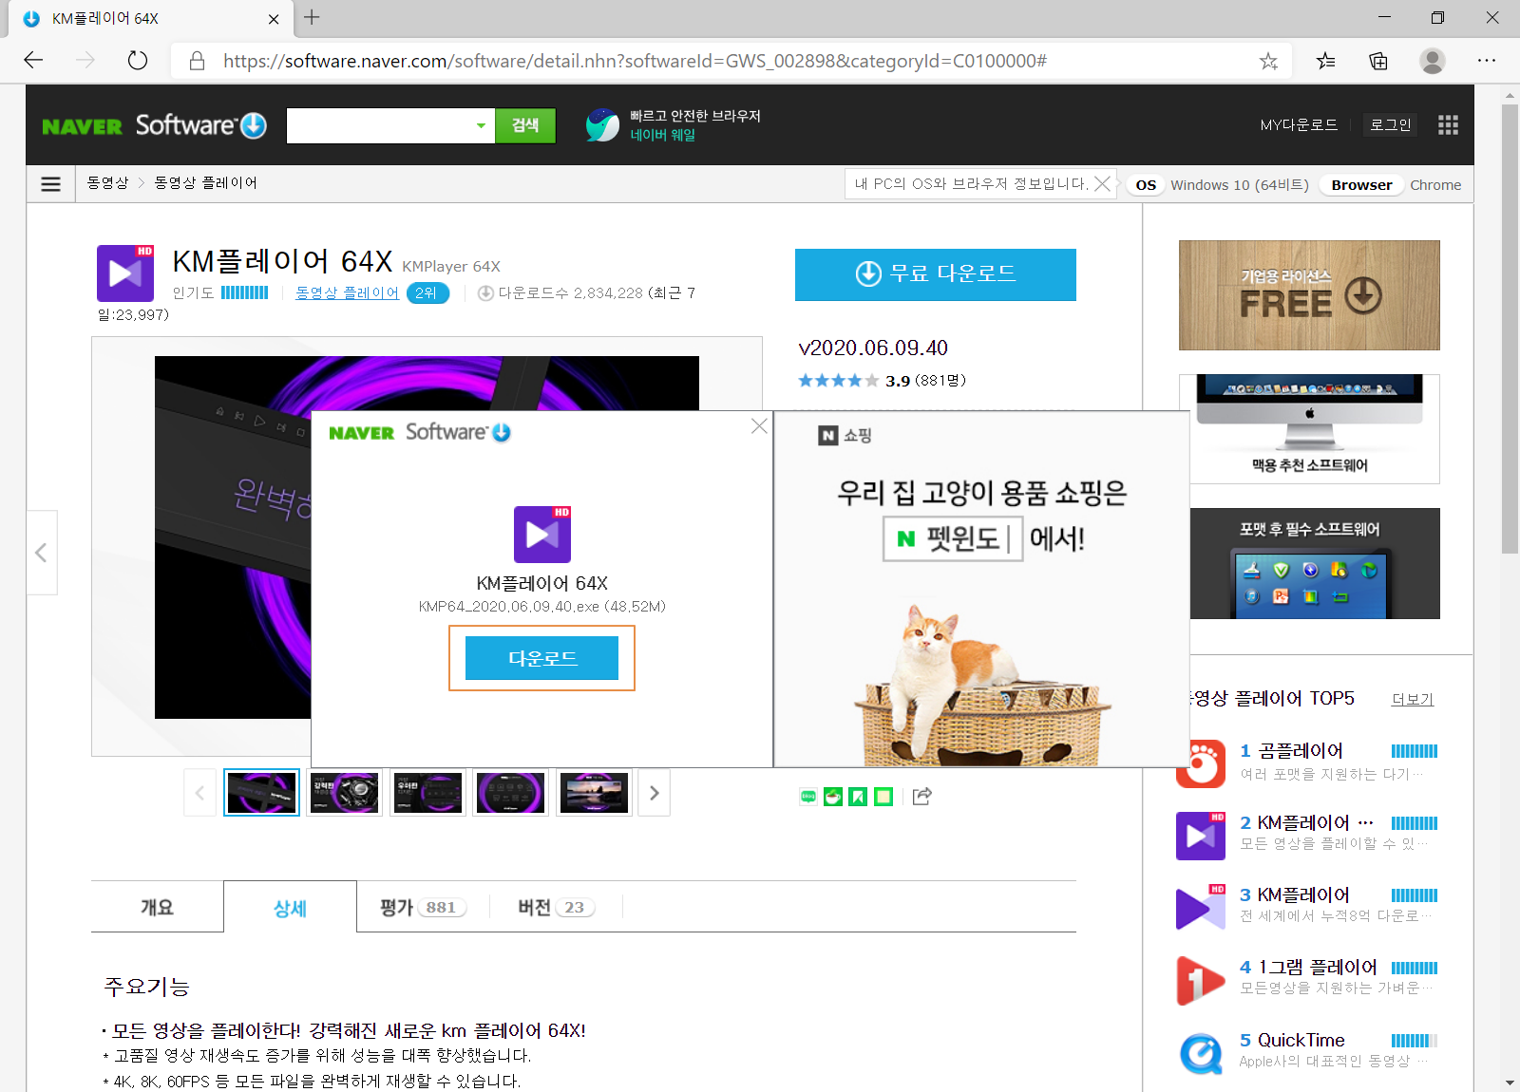
Task: Click the 기업용 라이선스 FREE banner
Action: [x=1309, y=295]
